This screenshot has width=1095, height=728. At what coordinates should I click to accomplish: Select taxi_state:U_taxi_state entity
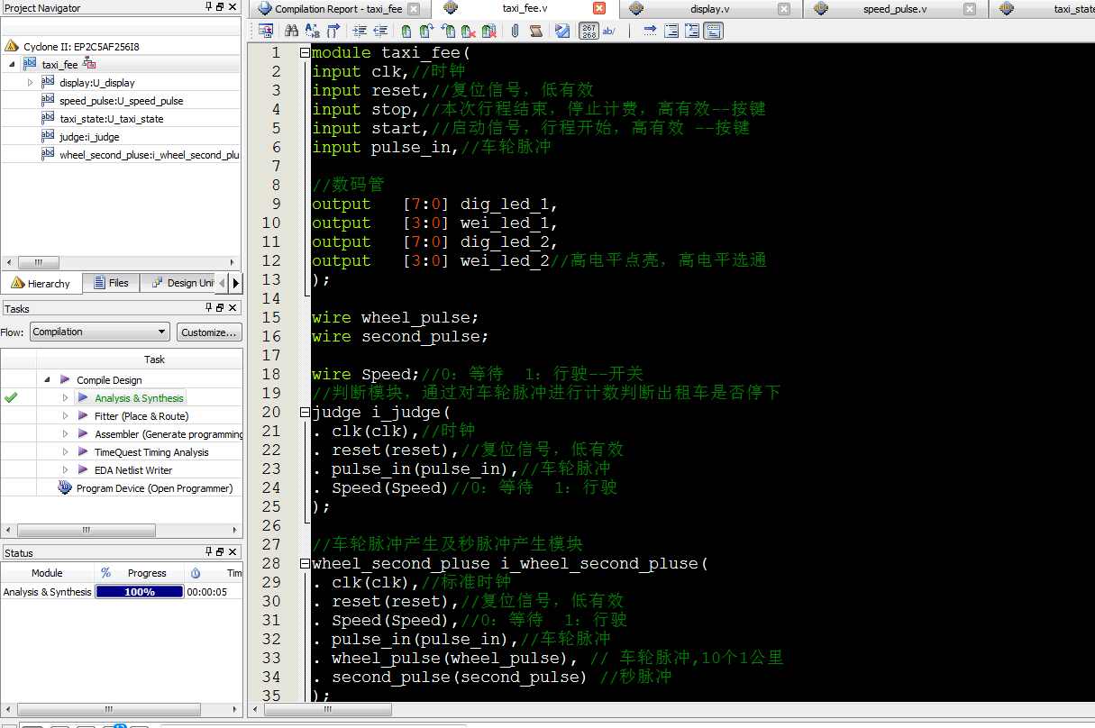tap(111, 119)
